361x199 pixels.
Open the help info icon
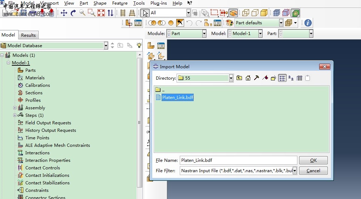coord(308,23)
